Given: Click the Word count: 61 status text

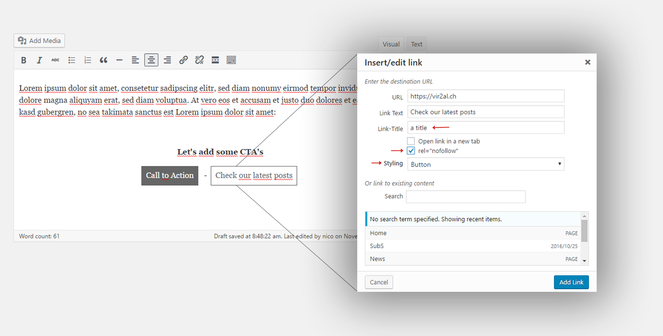Looking at the screenshot, I should click(x=39, y=236).
